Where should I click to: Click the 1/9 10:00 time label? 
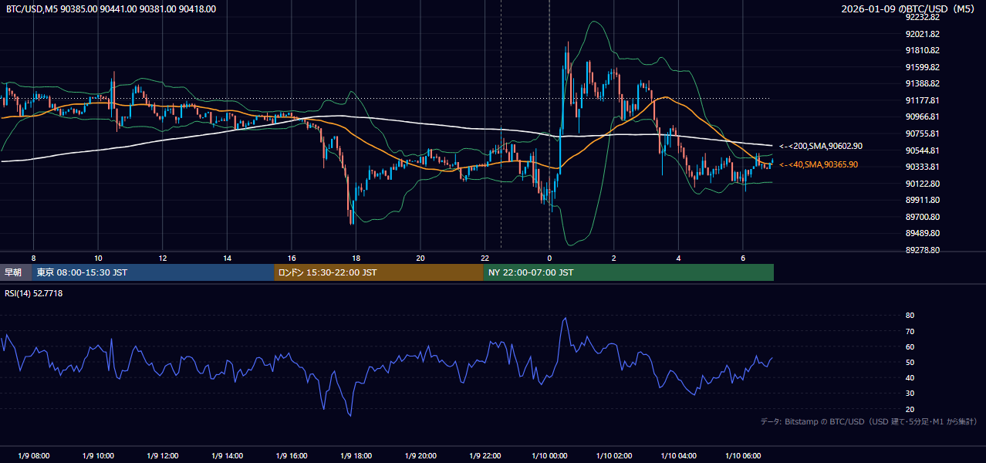(x=98, y=455)
